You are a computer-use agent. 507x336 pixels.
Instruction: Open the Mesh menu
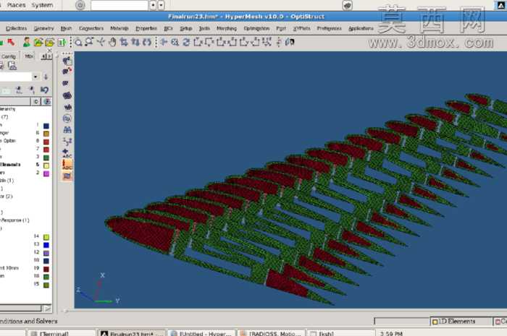(x=66, y=28)
